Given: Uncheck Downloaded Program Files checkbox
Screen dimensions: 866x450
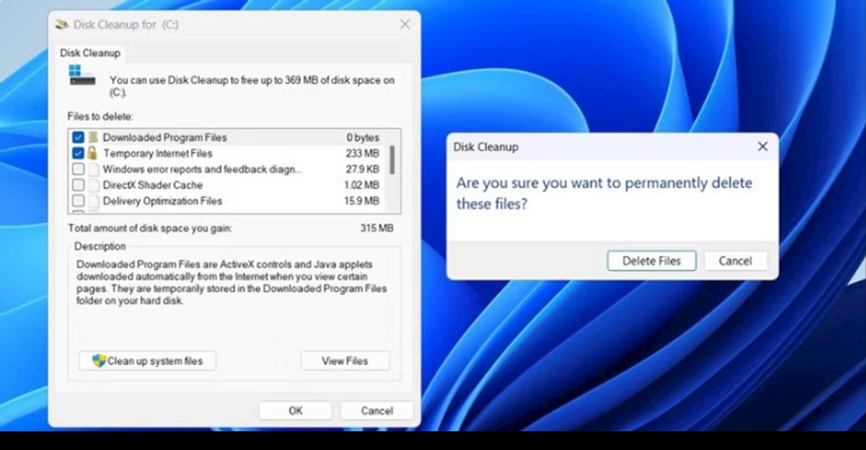Looking at the screenshot, I should click(x=78, y=137).
